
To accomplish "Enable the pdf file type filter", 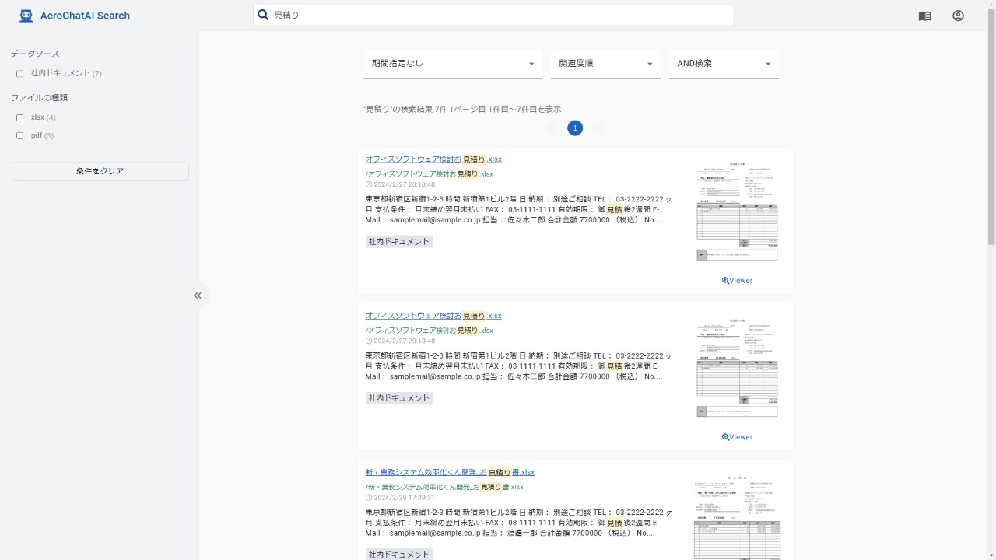I will click(x=20, y=136).
